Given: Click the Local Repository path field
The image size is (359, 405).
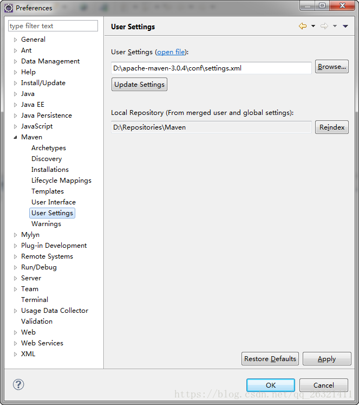Looking at the screenshot, I should click(211, 127).
